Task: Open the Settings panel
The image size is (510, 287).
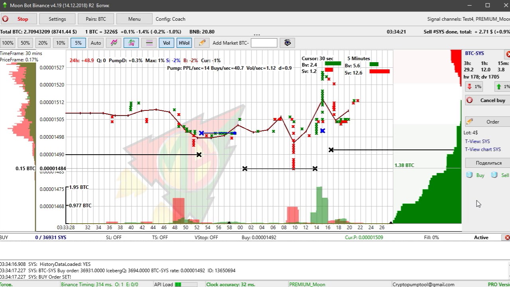Action: click(x=57, y=19)
